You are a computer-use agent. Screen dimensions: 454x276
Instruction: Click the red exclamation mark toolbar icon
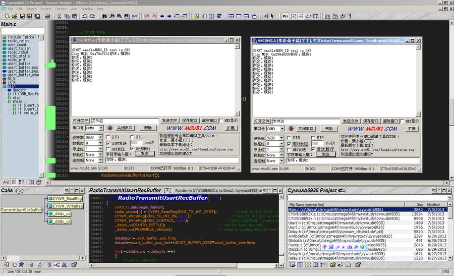click(x=350, y=16)
